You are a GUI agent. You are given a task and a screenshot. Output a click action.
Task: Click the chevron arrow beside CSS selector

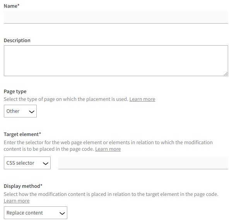[x=45, y=163]
